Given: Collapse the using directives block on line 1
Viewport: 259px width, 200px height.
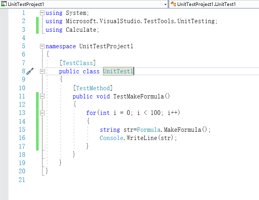Looking at the screenshot, I should tap(42, 13).
